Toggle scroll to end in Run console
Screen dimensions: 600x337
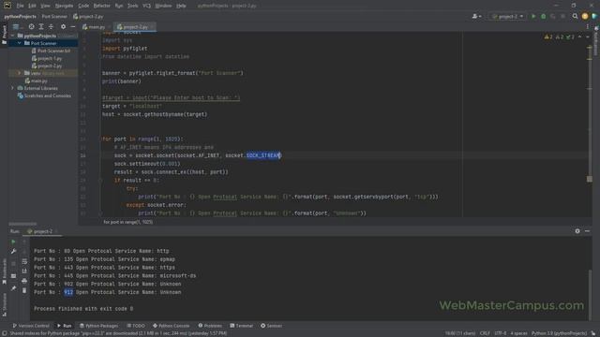click(24, 271)
